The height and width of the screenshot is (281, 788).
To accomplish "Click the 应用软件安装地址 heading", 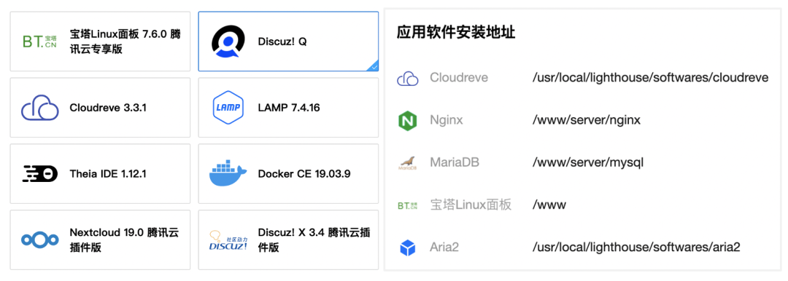I will point(456,33).
